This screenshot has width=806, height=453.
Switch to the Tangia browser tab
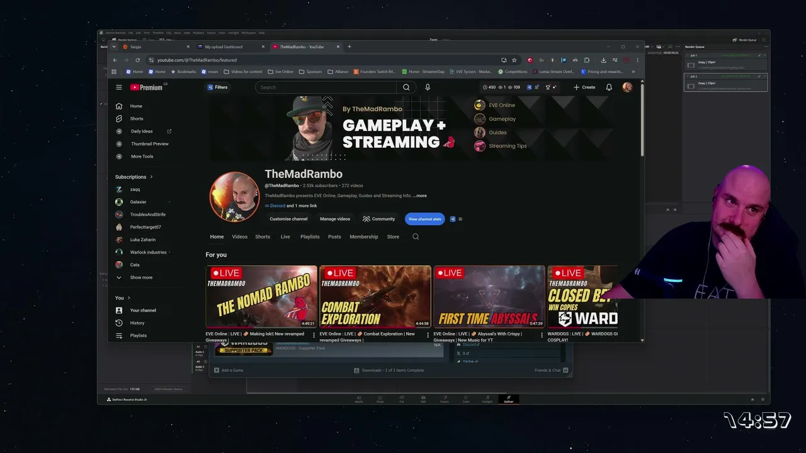coord(156,47)
